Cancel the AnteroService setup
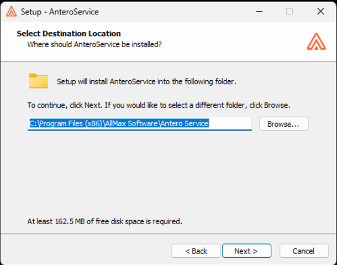The height and width of the screenshot is (265, 337). [304, 251]
